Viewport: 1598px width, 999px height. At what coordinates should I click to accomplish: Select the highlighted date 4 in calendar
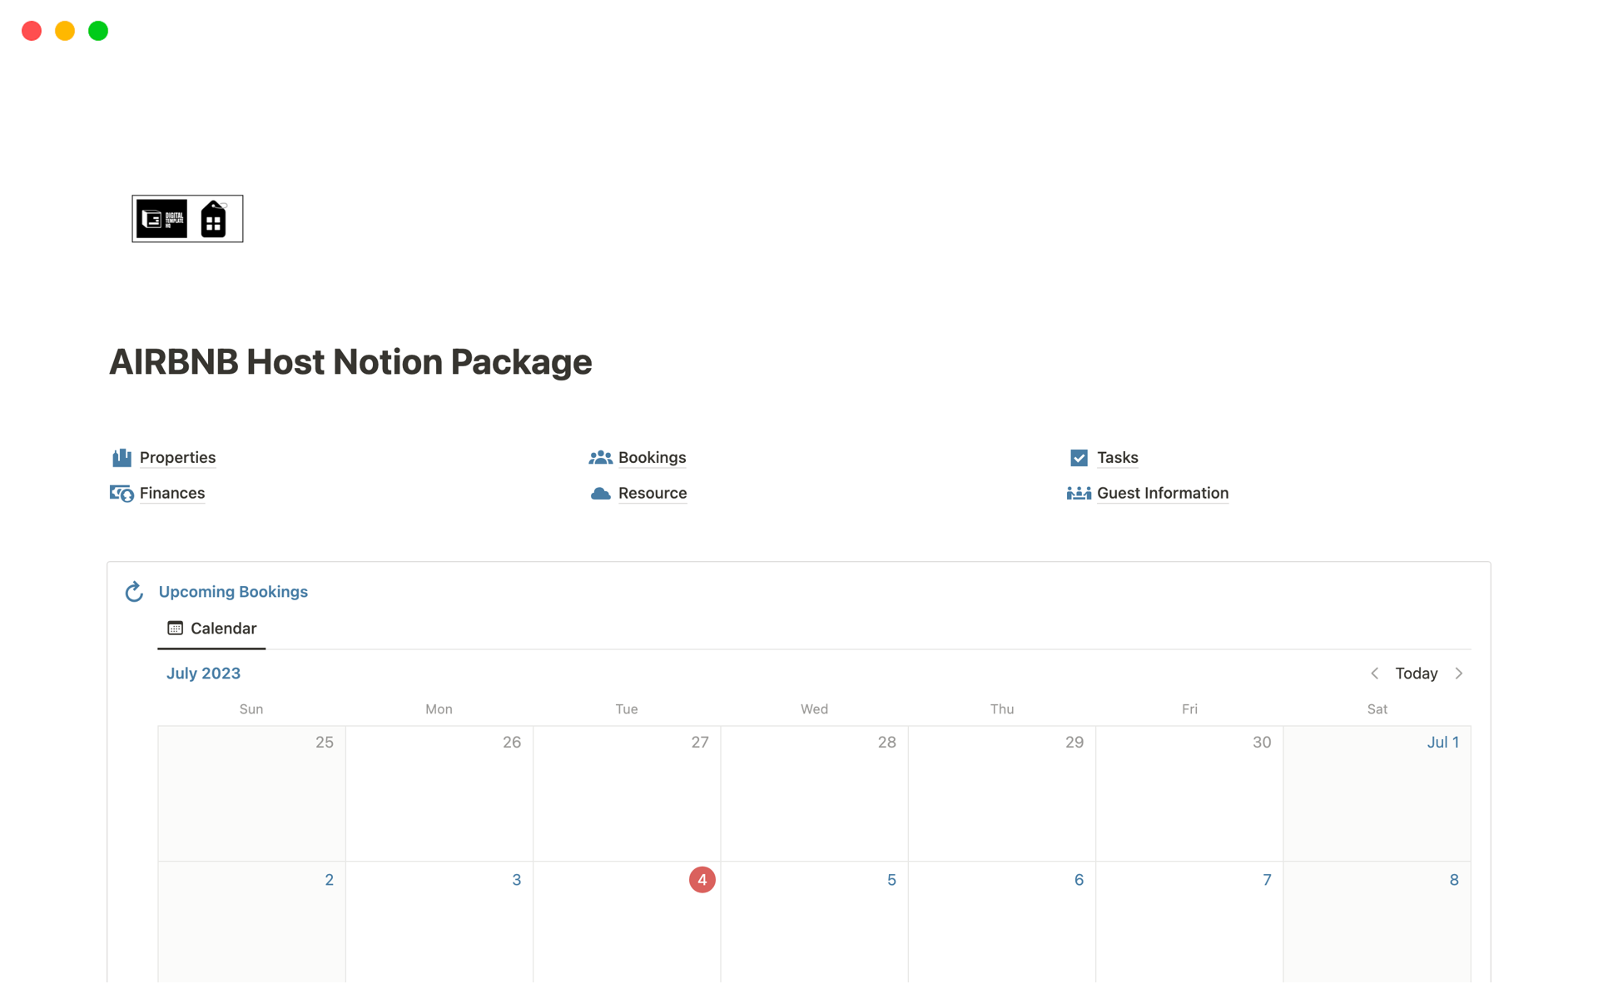coord(702,880)
